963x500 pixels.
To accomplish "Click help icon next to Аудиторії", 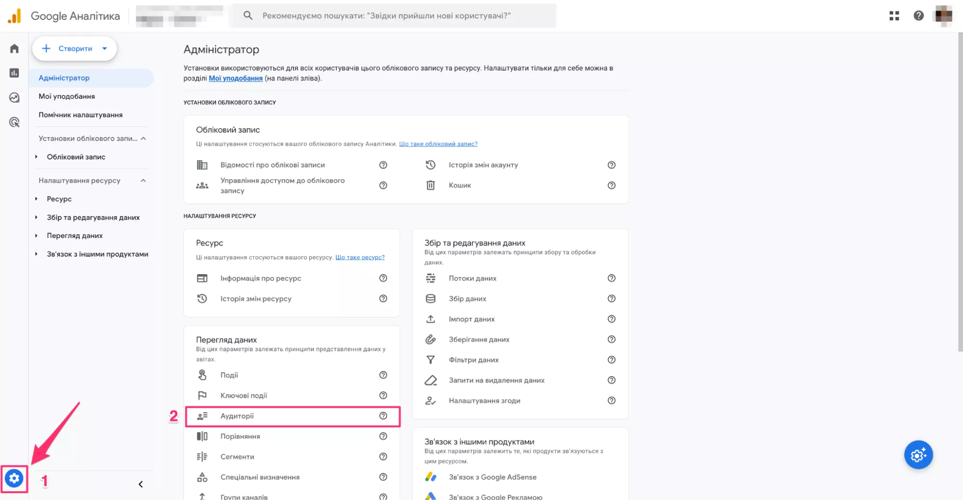I will click(x=383, y=416).
